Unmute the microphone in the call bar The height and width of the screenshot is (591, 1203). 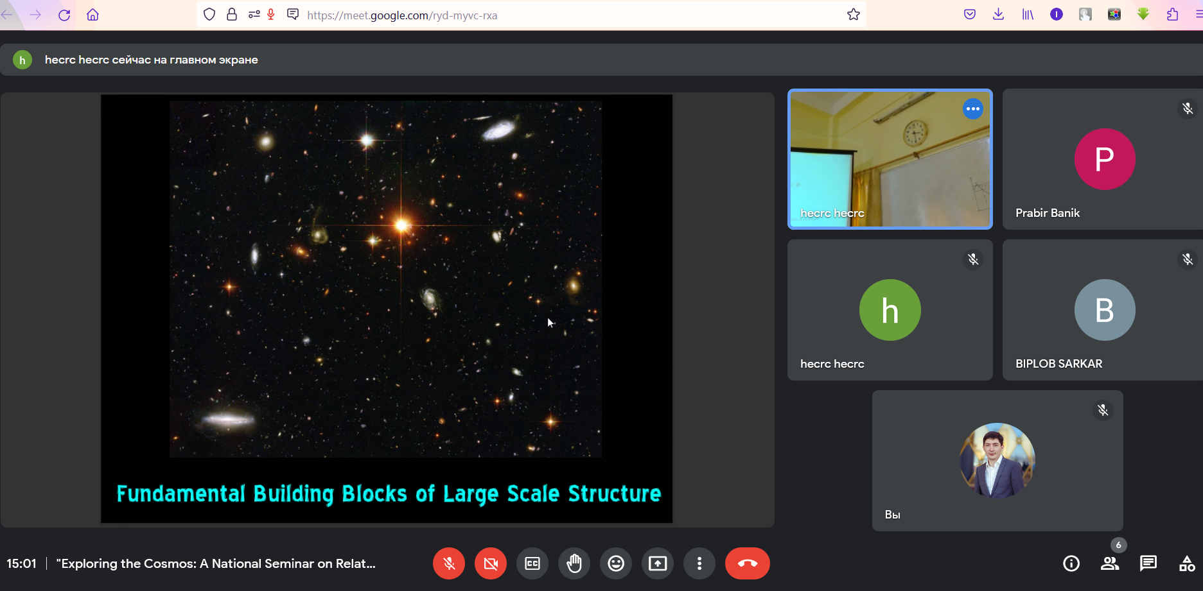[x=448, y=563]
